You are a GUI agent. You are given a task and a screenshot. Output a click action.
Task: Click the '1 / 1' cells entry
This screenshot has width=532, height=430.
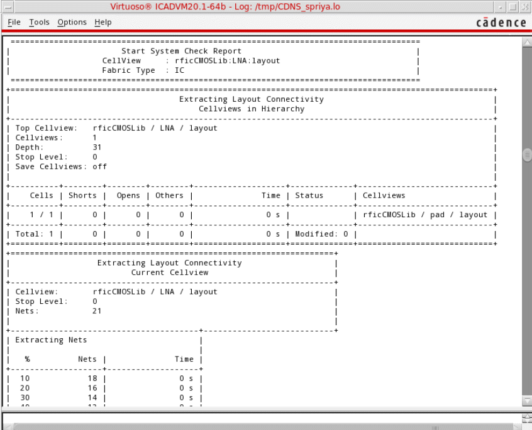click(x=42, y=215)
